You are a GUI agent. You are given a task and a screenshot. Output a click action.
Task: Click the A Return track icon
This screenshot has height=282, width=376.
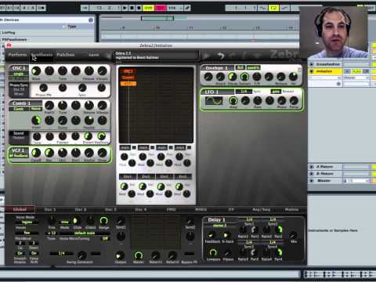(x=311, y=167)
